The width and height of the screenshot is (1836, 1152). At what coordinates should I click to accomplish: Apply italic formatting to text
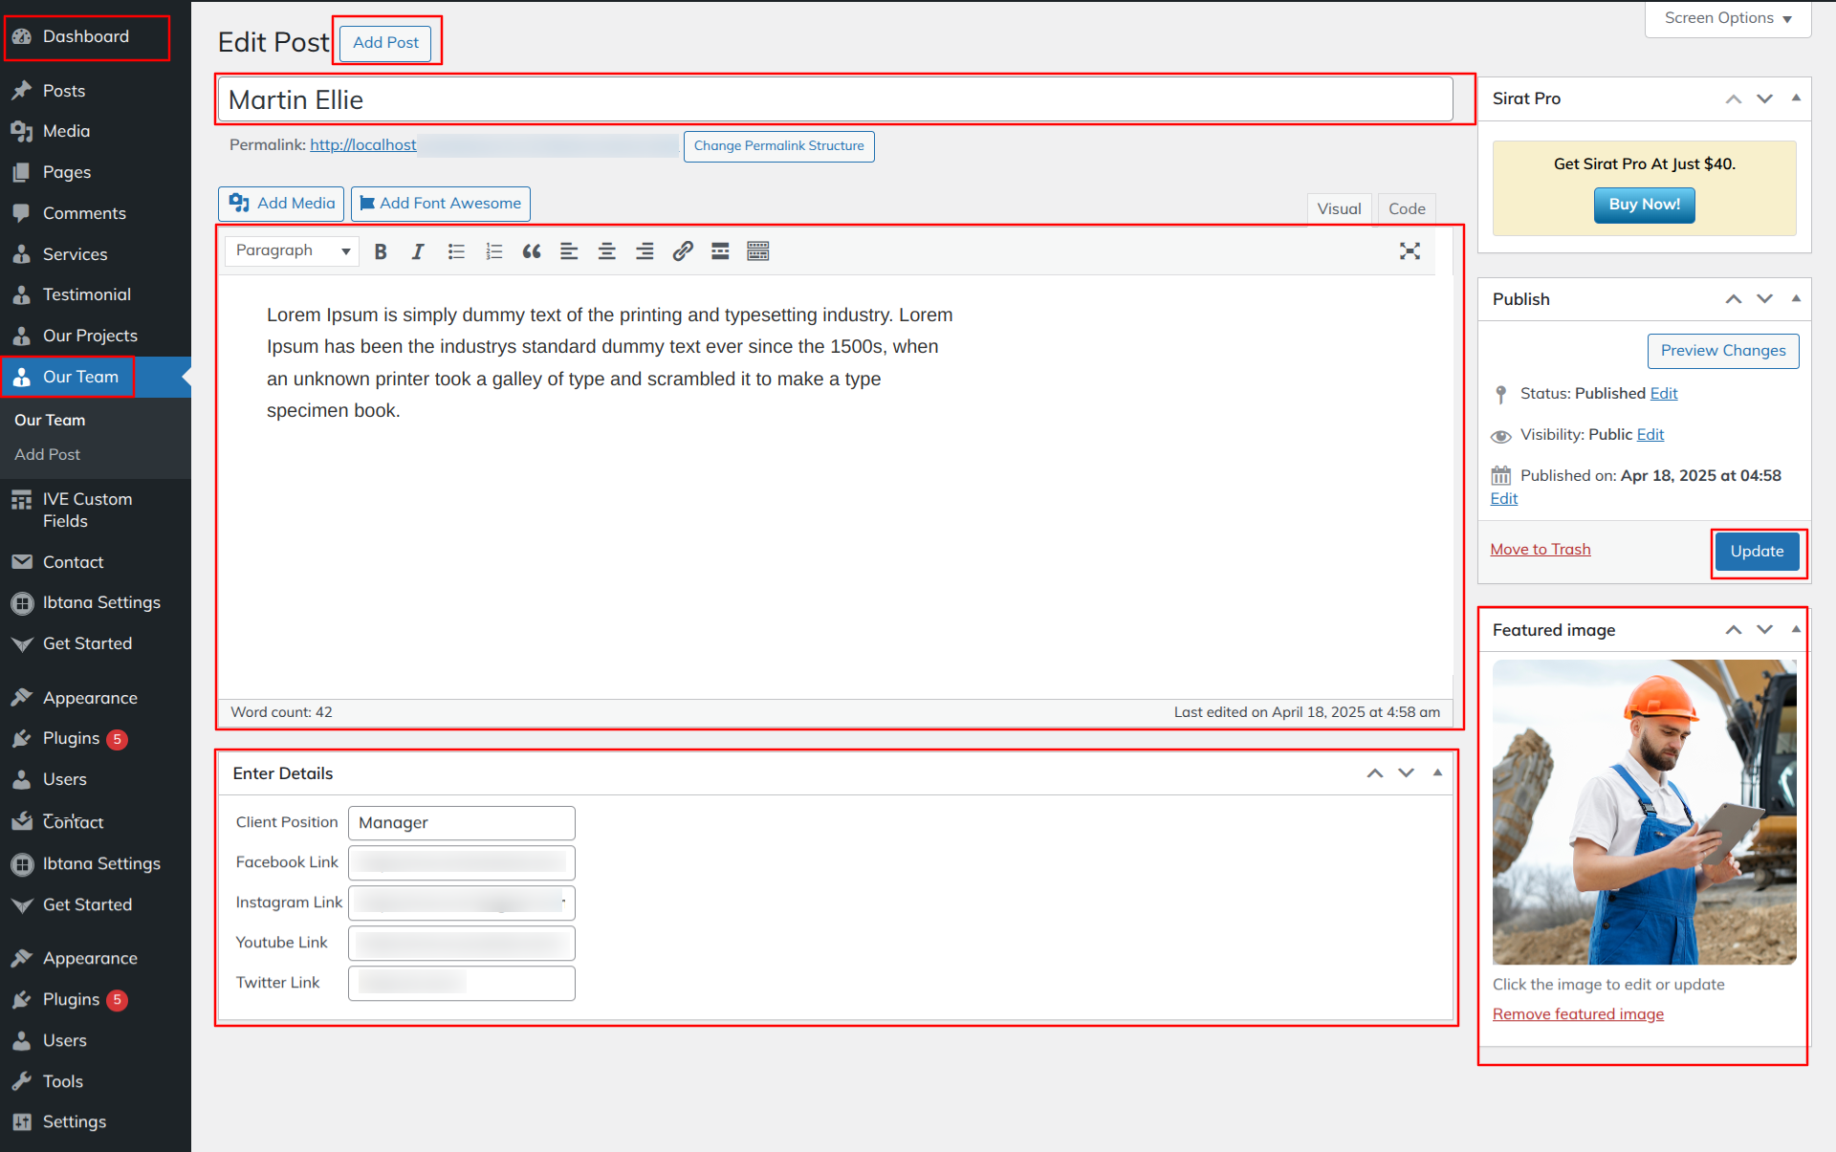click(x=418, y=251)
